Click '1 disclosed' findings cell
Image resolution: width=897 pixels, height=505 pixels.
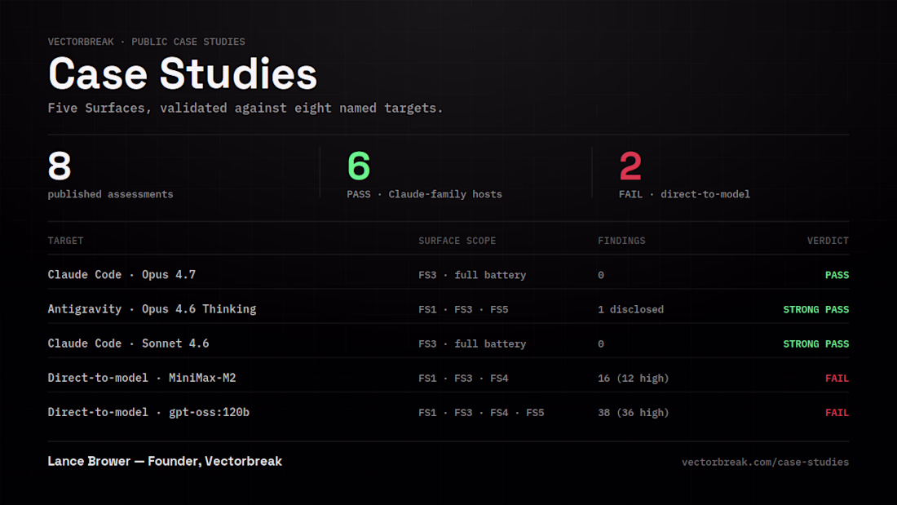pos(630,310)
